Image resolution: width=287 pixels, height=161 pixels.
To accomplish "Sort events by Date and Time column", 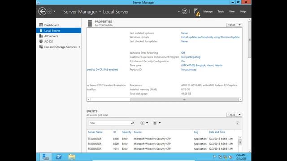I will (x=217, y=132).
